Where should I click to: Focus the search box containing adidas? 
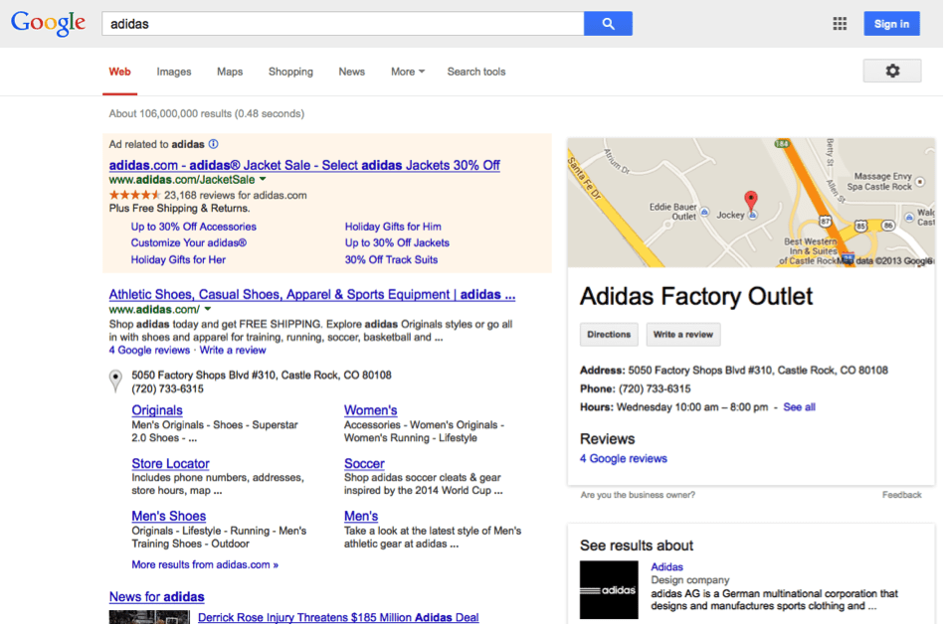(343, 24)
